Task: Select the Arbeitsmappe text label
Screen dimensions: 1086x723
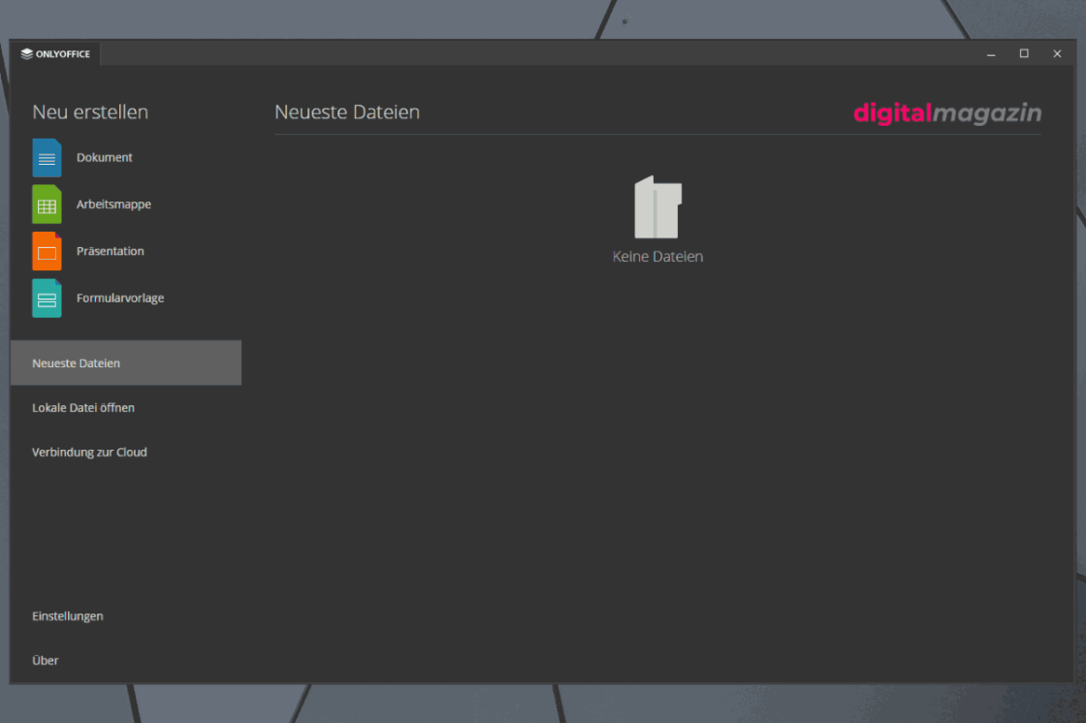Action: pyautogui.click(x=113, y=204)
